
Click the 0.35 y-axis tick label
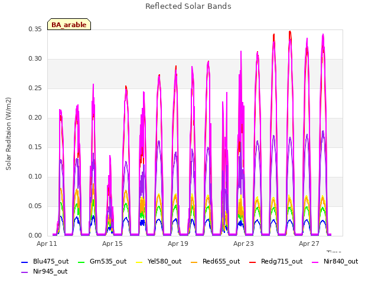(35, 29)
